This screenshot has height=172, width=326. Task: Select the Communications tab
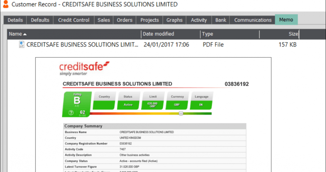[253, 20]
